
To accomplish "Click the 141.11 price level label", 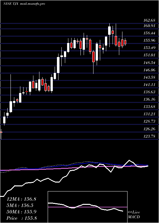I will pyautogui.click(x=149, y=85).
